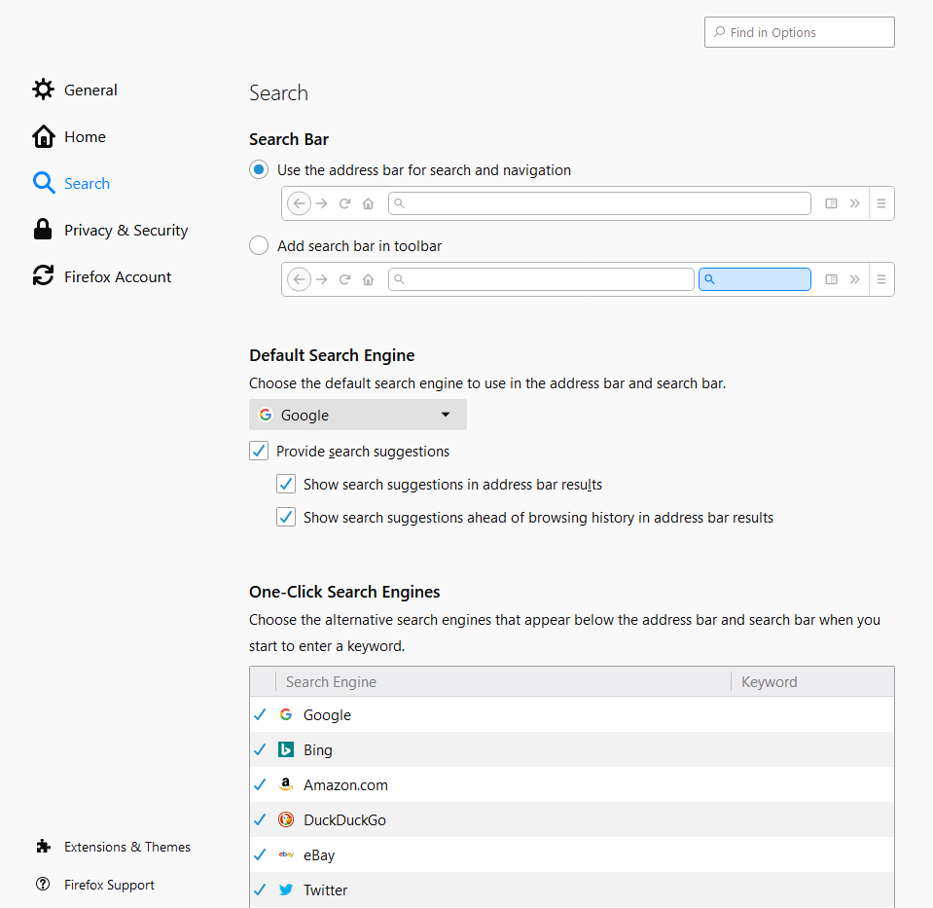This screenshot has width=933, height=908.
Task: Select Add search bar in toolbar option
Action: pos(258,245)
